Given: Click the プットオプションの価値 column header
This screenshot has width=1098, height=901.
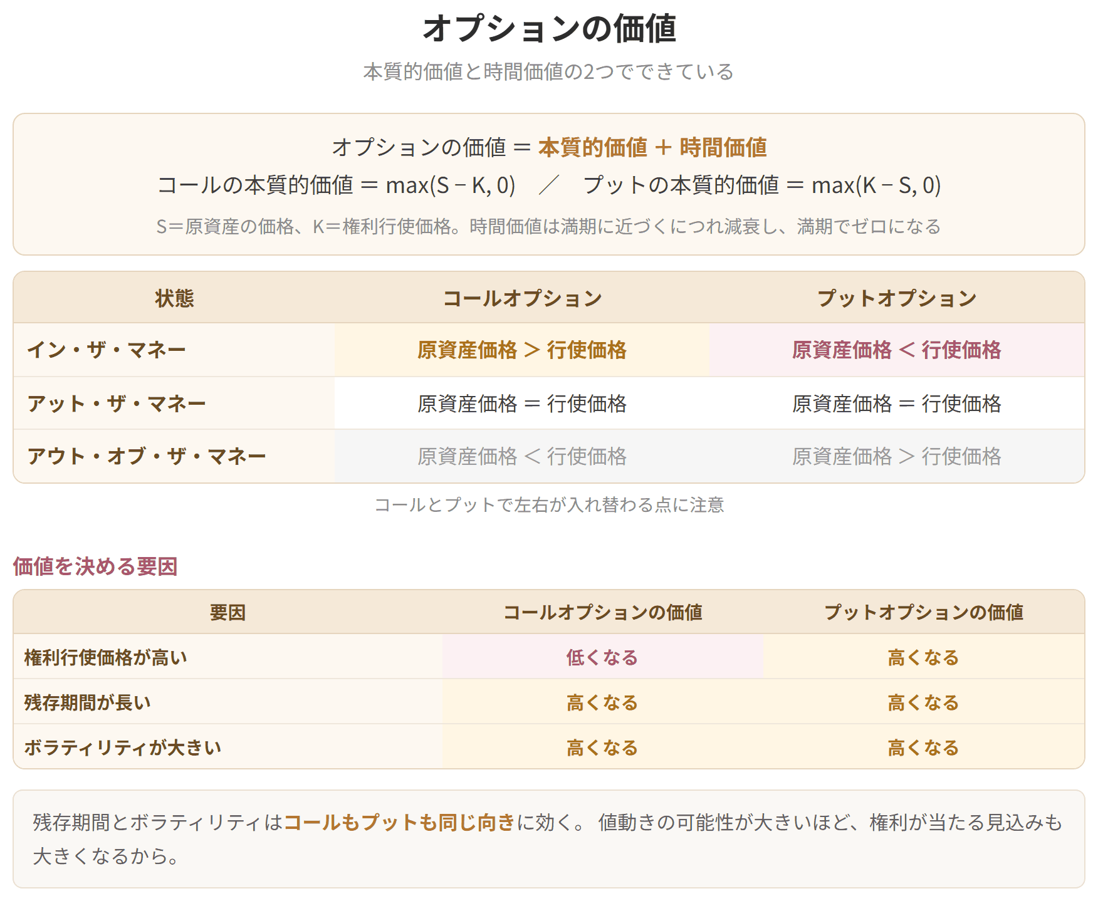Looking at the screenshot, I should click(924, 612).
